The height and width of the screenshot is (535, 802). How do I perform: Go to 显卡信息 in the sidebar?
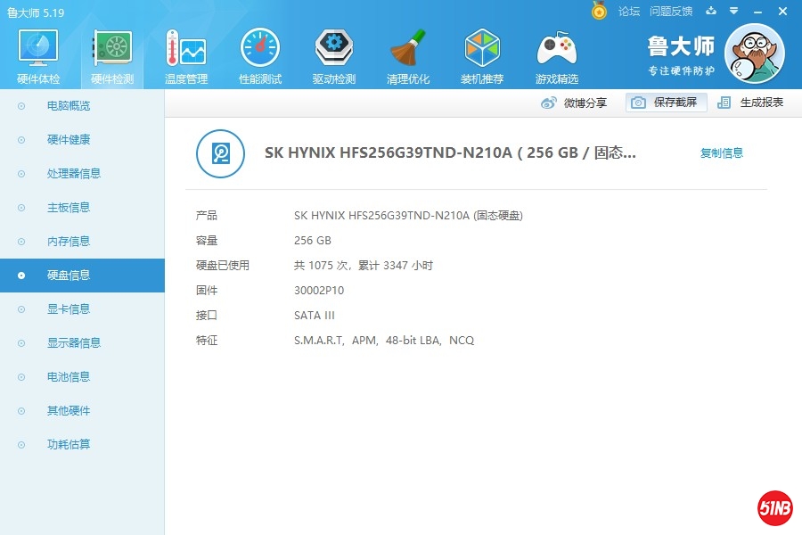coord(69,309)
